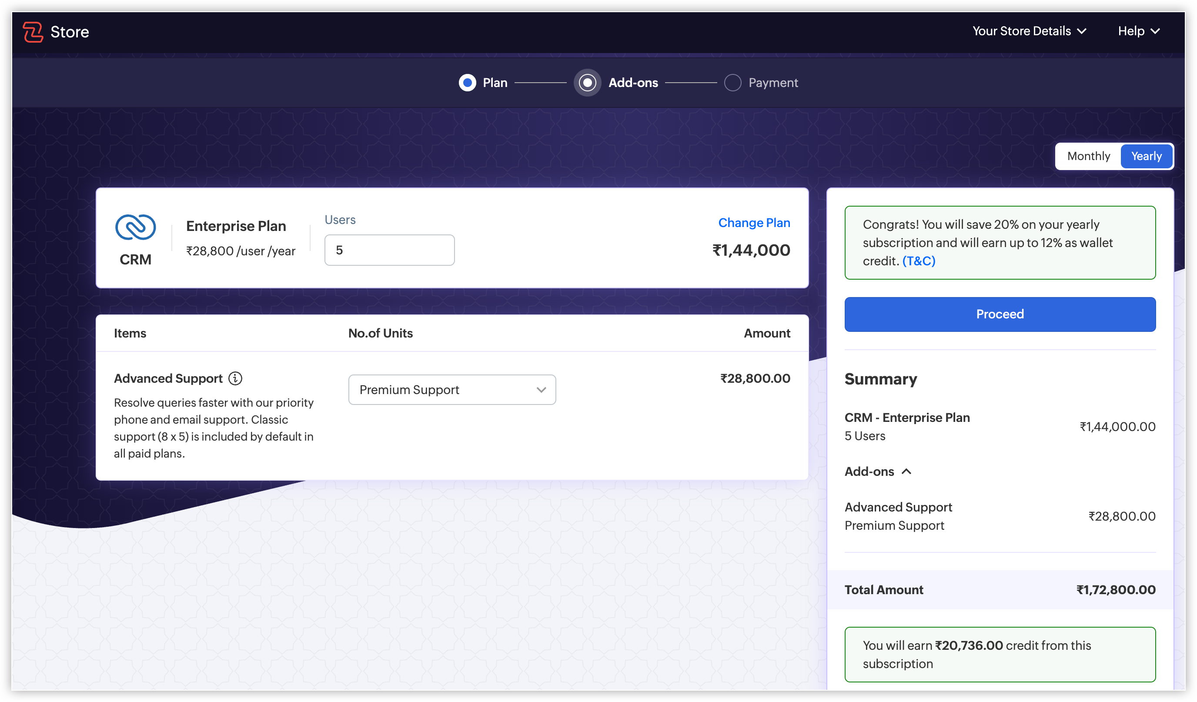The width and height of the screenshot is (1197, 702).
Task: Switch billing to Monthly
Action: click(x=1088, y=156)
